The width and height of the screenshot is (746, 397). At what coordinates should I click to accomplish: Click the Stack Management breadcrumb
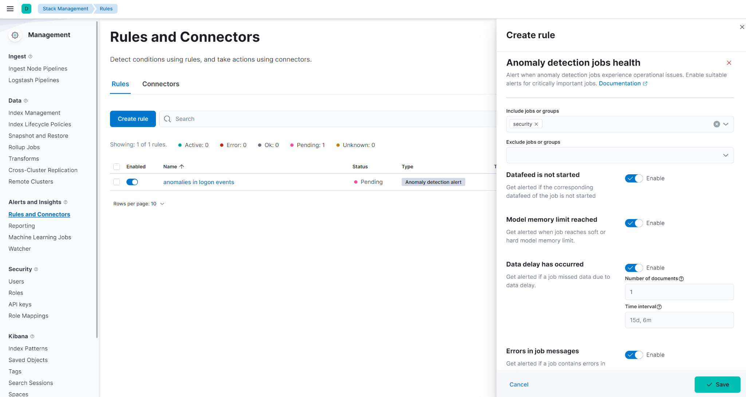(65, 8)
